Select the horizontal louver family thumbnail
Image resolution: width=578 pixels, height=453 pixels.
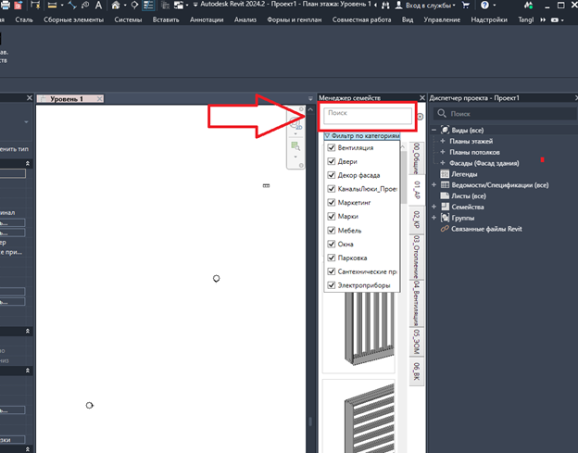click(x=358, y=417)
